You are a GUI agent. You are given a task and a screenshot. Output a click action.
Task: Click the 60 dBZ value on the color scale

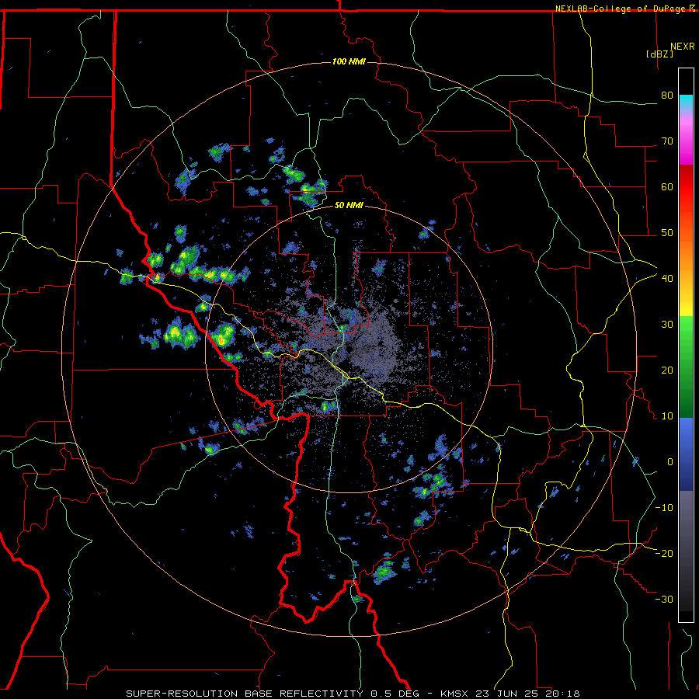(667, 186)
